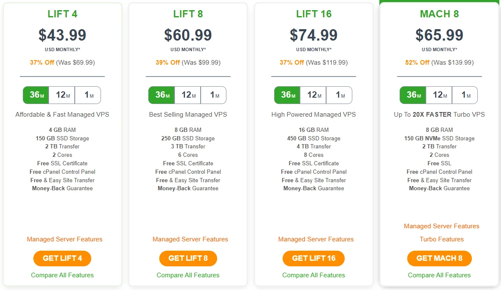Switch LIFT 16 to 1 month term
This screenshot has height=290, width=501.
[339, 95]
